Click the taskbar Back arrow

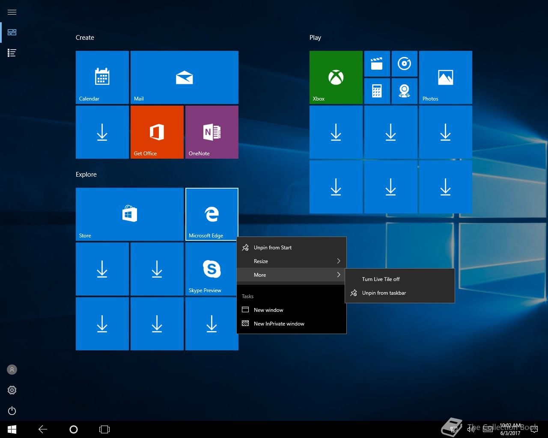pyautogui.click(x=43, y=429)
